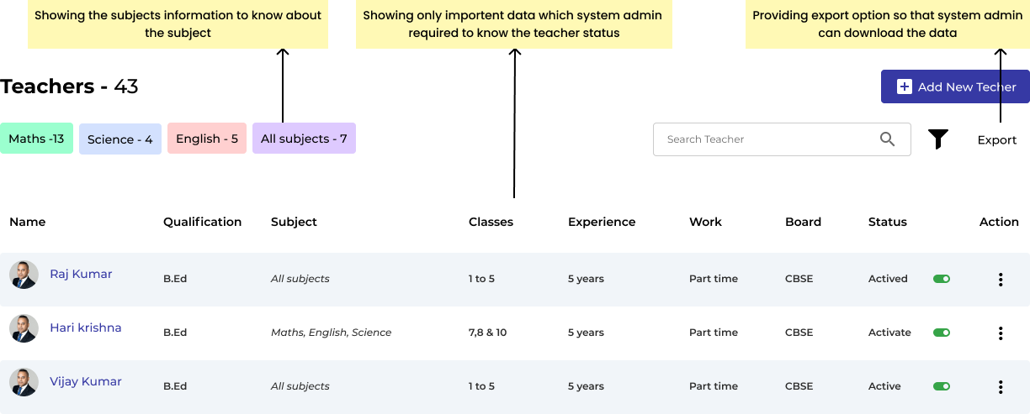Click the Add New Techer button
Image resolution: width=1030 pixels, height=414 pixels.
pos(955,86)
